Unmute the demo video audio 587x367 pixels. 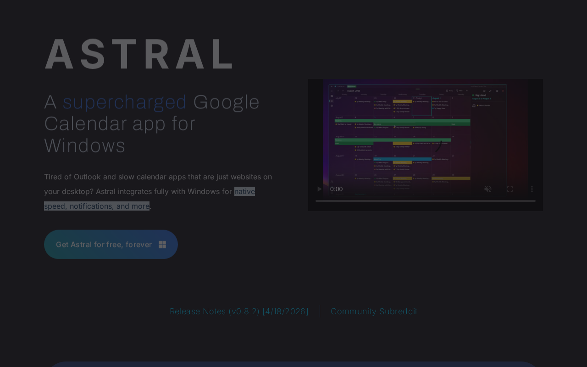click(488, 189)
